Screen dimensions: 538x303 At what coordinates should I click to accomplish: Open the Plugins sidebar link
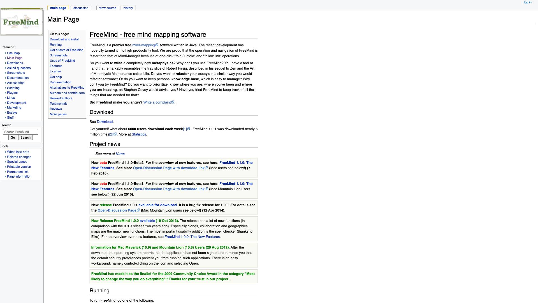12,93
